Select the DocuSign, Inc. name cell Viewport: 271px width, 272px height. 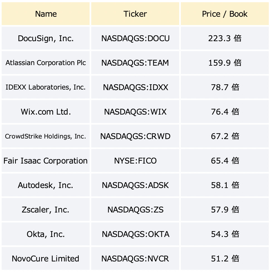[46, 38]
